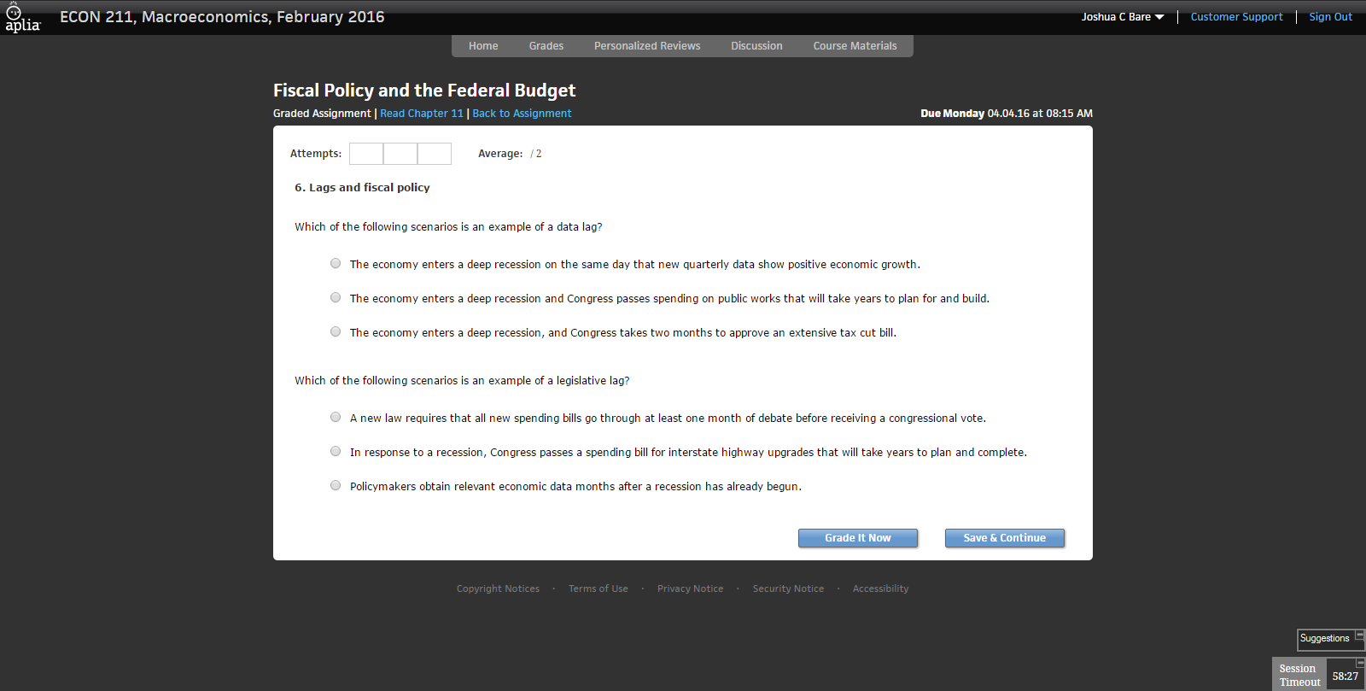Minimize the Suggestions panel
The height and width of the screenshot is (691, 1366).
(1359, 635)
